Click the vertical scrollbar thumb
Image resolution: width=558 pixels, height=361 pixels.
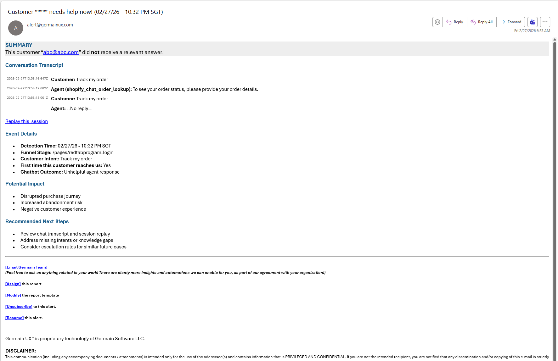click(555, 189)
